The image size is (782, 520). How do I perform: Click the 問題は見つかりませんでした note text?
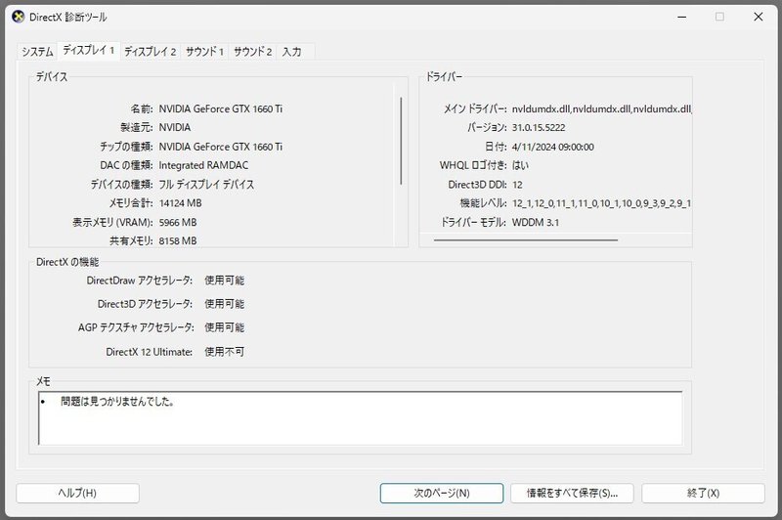pos(117,402)
